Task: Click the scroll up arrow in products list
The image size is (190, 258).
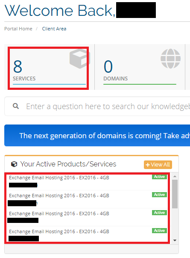Action: tap(175, 176)
